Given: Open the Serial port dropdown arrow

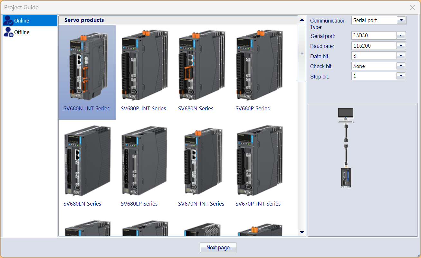Looking at the screenshot, I should click(401, 35).
